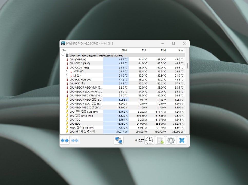Screen dimensions: 248x185
Task: Select the CPU VDD_MISC VRM sensor label
Action: pos(86,96)
